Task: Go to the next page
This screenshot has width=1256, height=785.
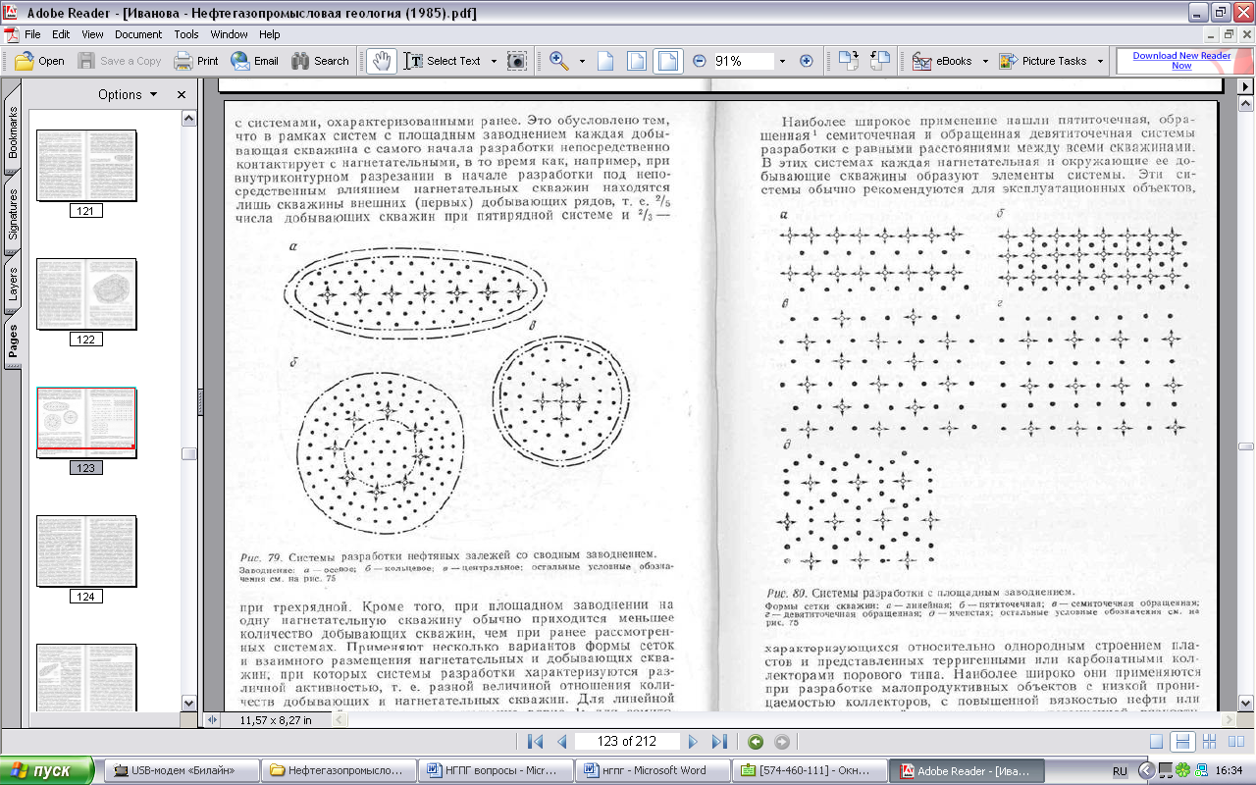Action: click(x=693, y=742)
